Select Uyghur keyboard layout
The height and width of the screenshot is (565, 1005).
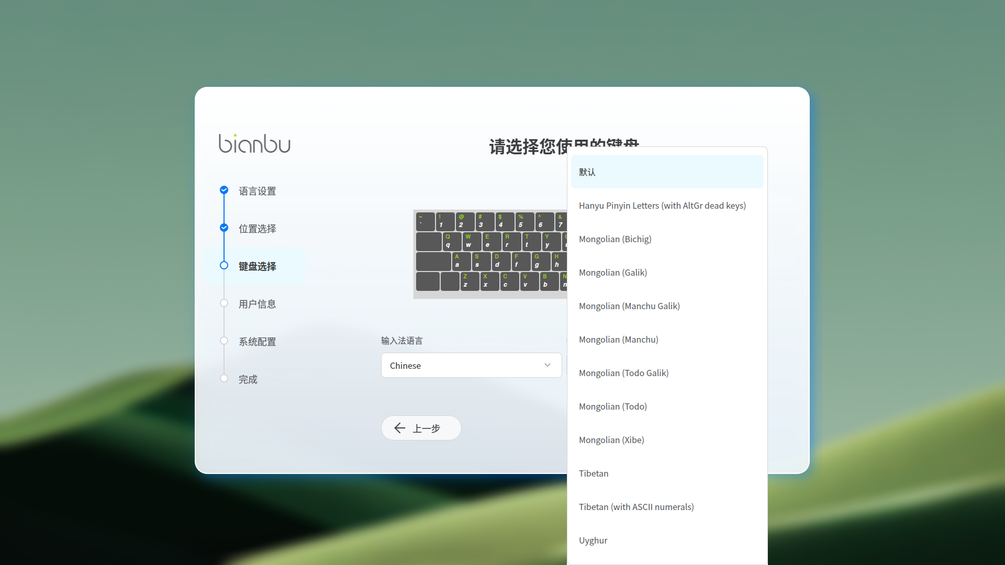pos(593,540)
